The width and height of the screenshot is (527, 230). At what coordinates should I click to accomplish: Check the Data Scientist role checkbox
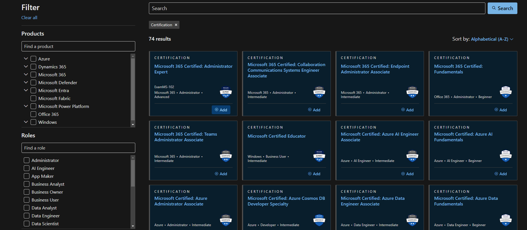click(x=27, y=224)
